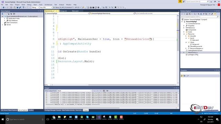221x124 pixels.
Task: Select Strings.xml in Solution Explorer
Action: pyautogui.click(x=196, y=44)
